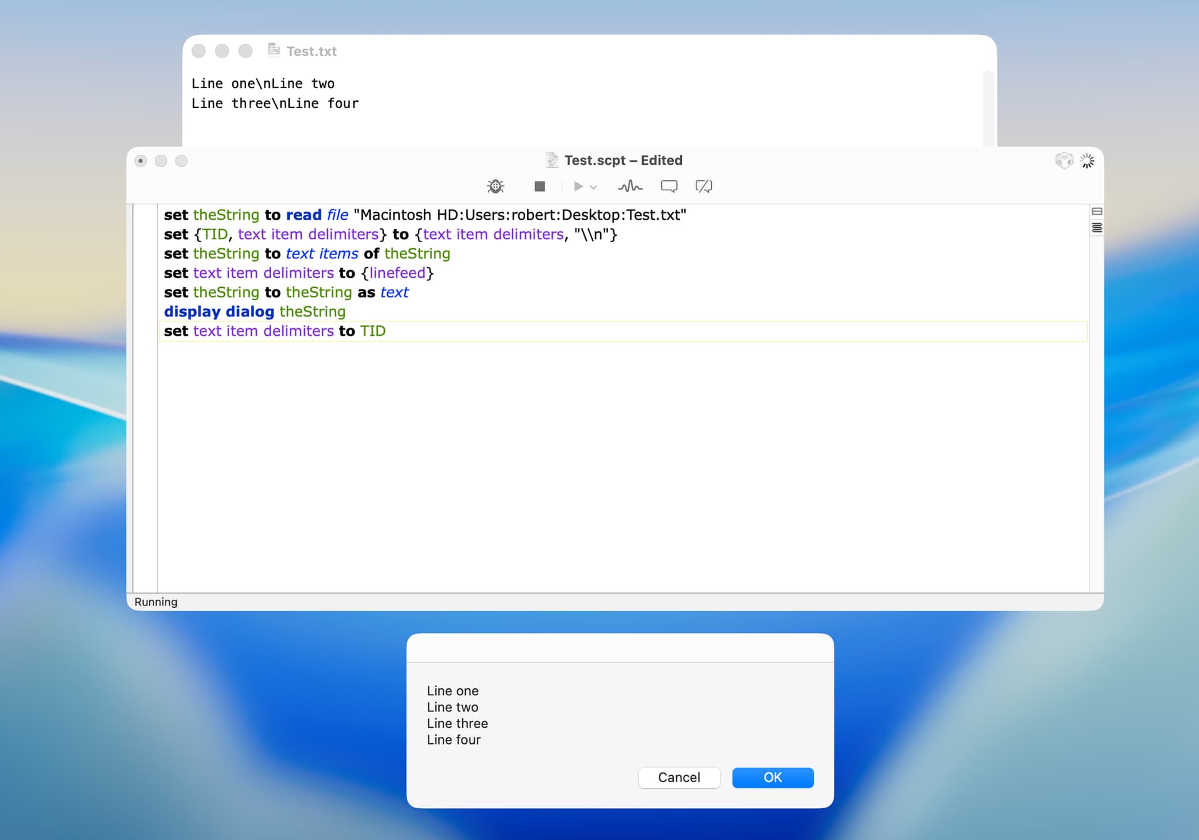Click the Run play arrow
This screenshot has height=840, width=1199.
(578, 186)
